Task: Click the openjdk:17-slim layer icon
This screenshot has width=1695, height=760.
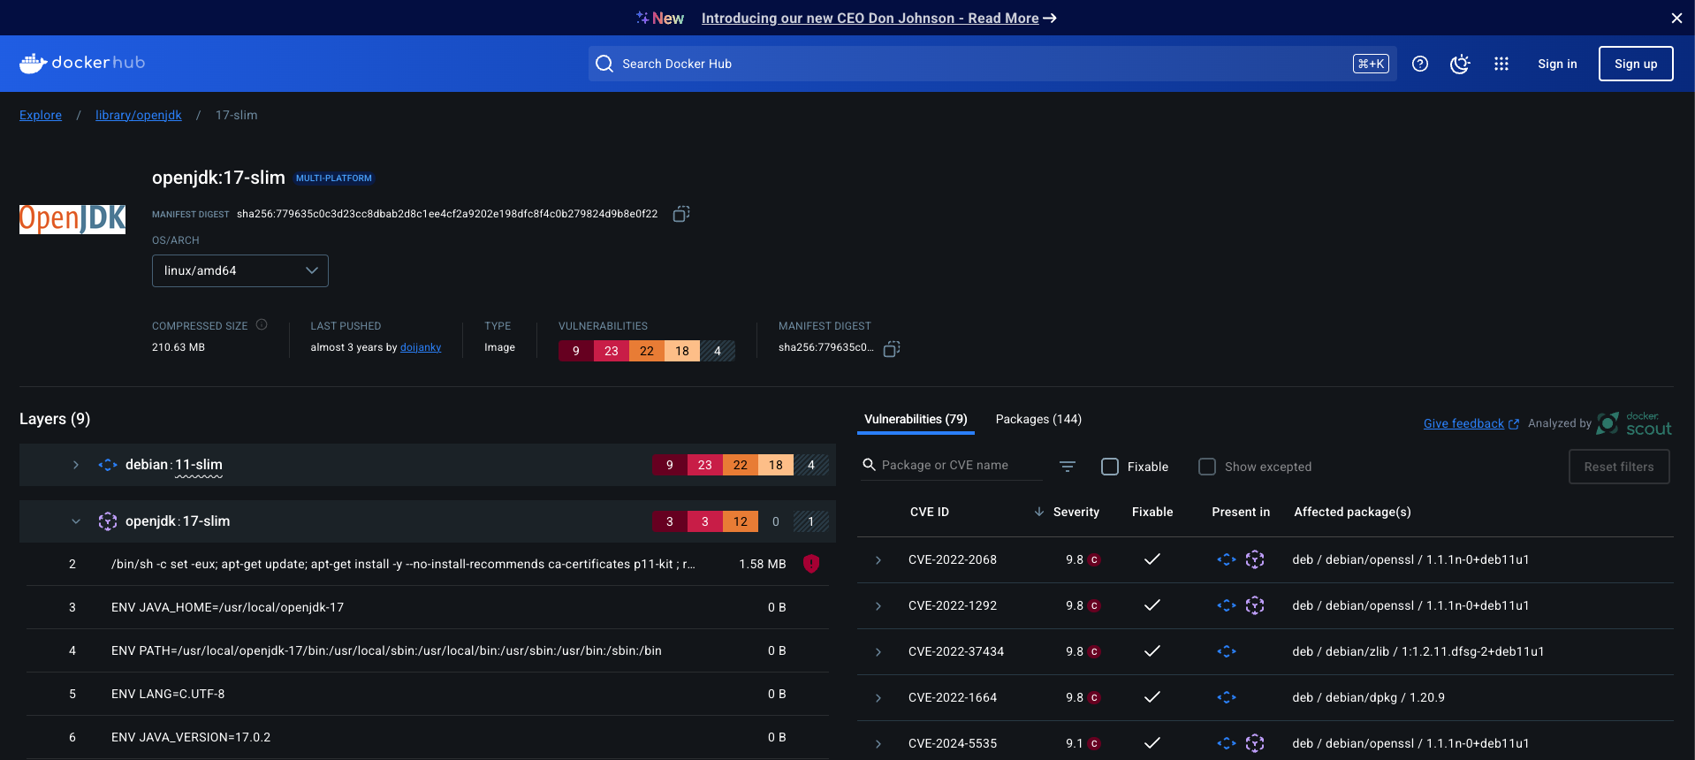Action: [108, 521]
